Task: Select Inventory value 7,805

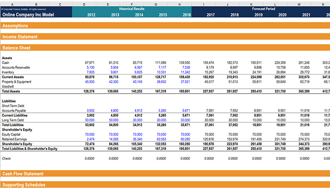Action: click(x=91, y=72)
